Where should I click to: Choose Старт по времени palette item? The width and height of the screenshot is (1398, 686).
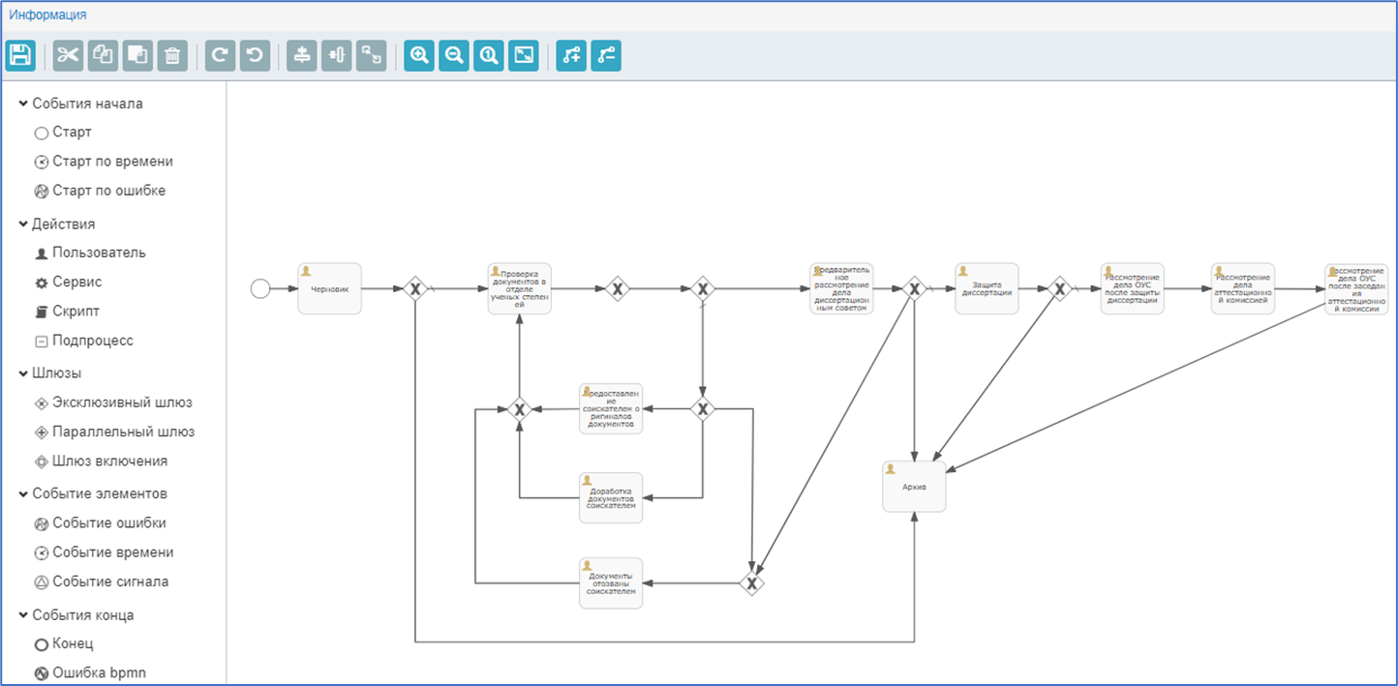(x=111, y=162)
